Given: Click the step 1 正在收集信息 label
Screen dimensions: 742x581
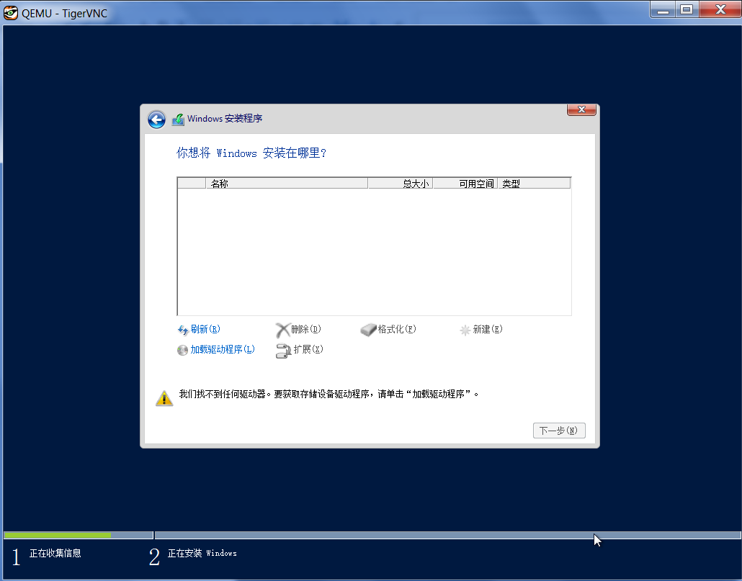Looking at the screenshot, I should tap(55, 553).
